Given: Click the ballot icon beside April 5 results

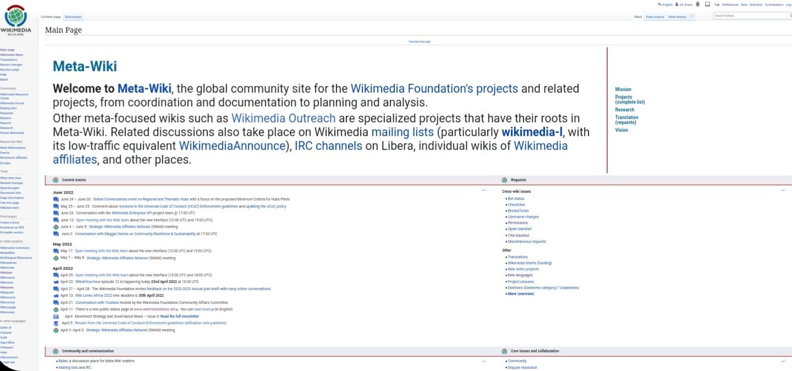Looking at the screenshot, I should pos(56,323).
